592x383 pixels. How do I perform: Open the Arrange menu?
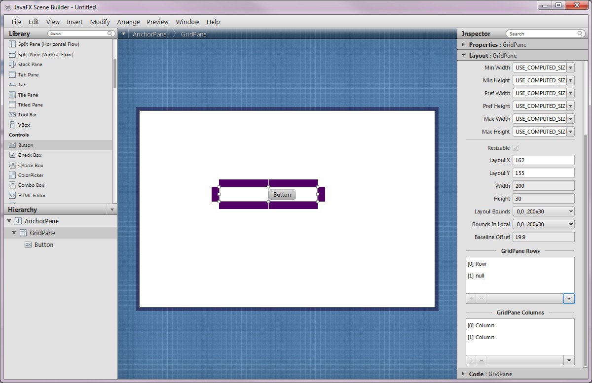(128, 22)
